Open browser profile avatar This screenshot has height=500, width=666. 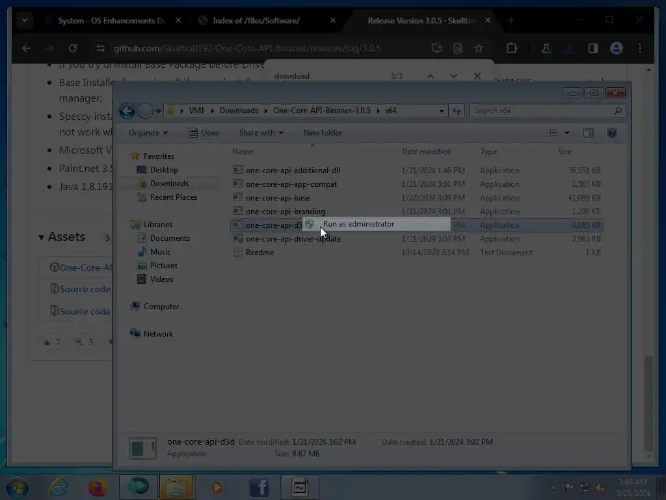coord(617,48)
